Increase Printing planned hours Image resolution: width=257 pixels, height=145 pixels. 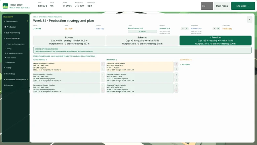187,29
